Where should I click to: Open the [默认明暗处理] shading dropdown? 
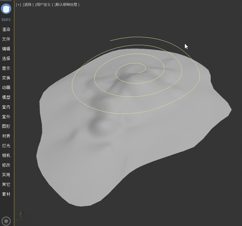67,5
